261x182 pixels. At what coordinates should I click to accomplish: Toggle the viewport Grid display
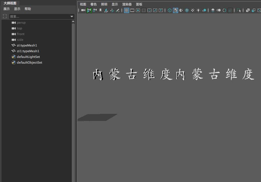(x=126, y=10)
